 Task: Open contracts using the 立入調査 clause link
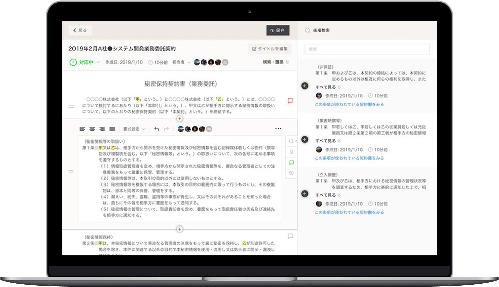[x=349, y=212]
